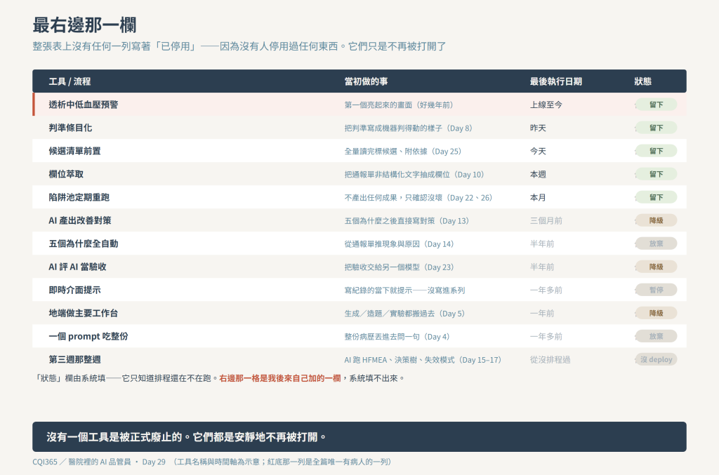Click 一年多前 in the 即時介面提示 row
This screenshot has height=475, width=719.
(546, 290)
